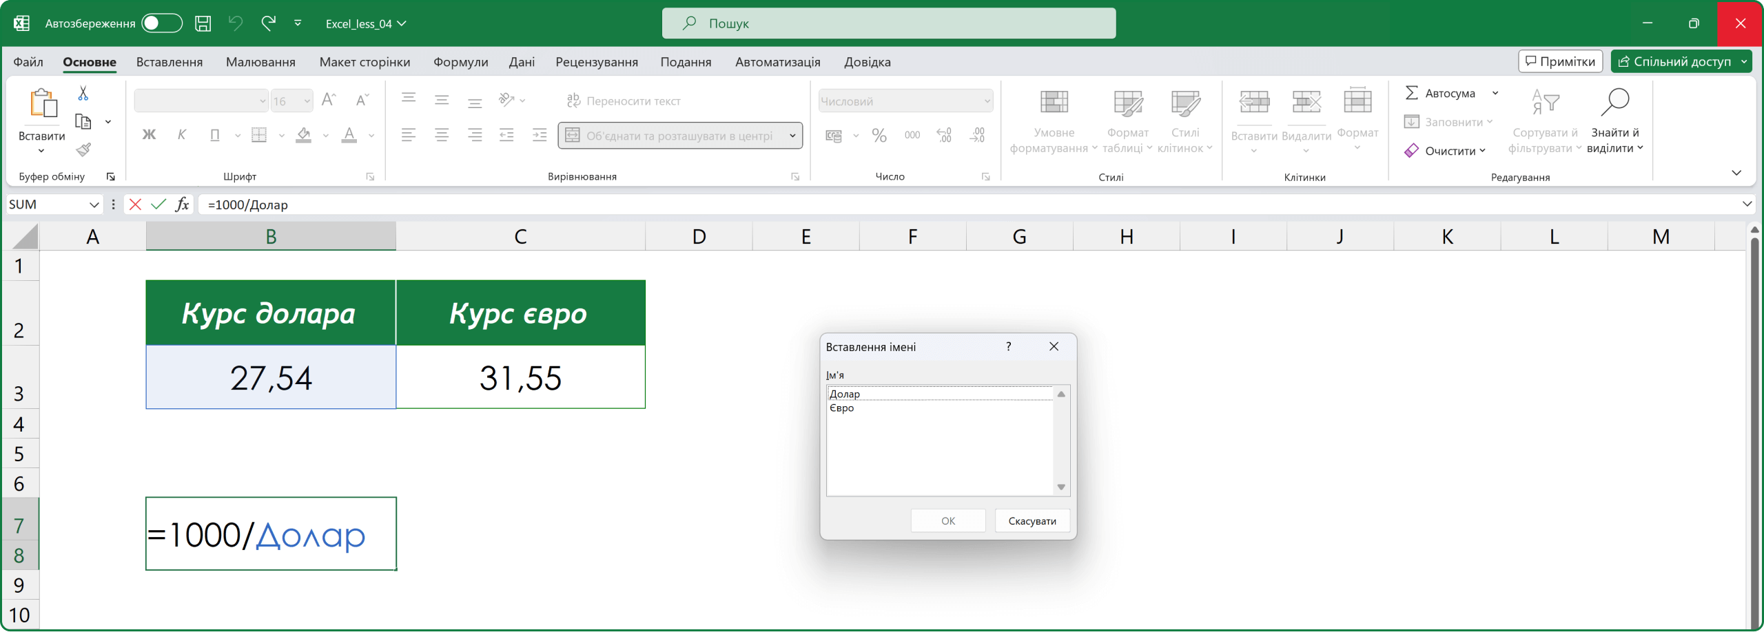Click the Cut scissors icon
Screen dimensions: 1764x632
(x=83, y=93)
